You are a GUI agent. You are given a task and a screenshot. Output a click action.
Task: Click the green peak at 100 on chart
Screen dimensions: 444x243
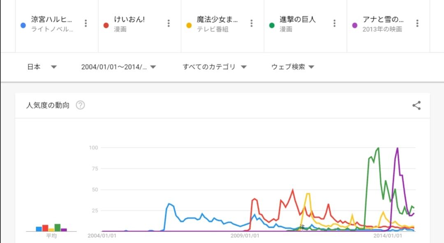[378, 148]
